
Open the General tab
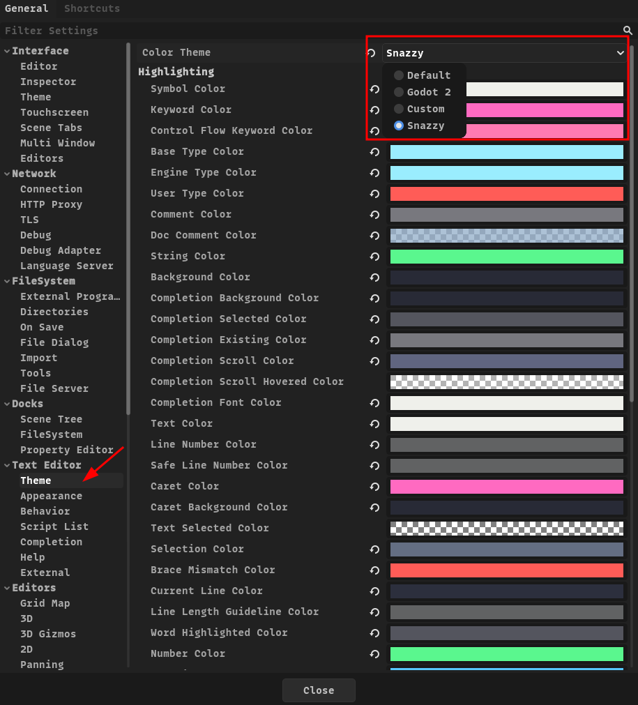(26, 8)
